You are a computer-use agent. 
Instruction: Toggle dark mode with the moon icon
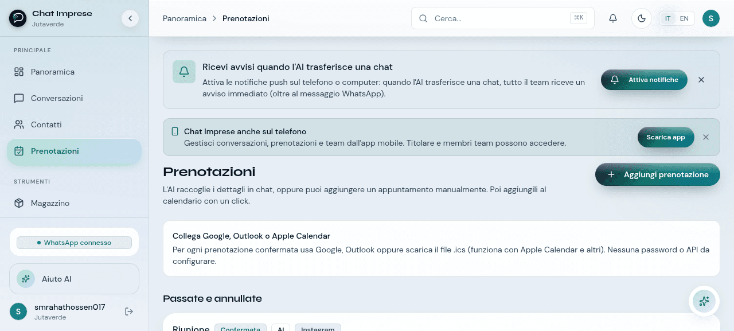(642, 18)
